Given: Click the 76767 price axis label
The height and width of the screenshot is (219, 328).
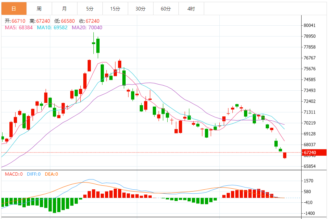Looking at the screenshot, I should (310, 58).
